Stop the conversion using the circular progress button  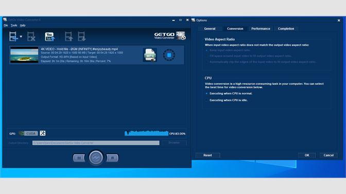tap(169, 55)
